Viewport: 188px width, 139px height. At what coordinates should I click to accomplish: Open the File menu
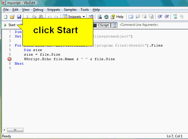pyautogui.click(x=6, y=10)
